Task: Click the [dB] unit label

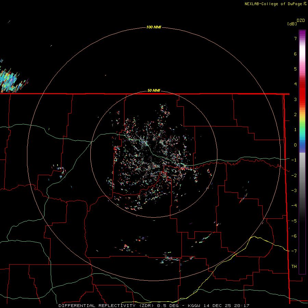Action: tap(292, 24)
